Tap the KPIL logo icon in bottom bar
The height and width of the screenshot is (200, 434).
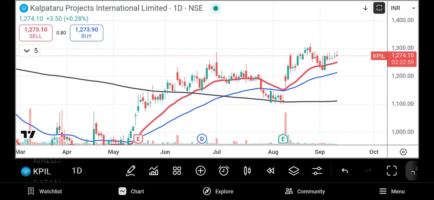tap(25, 171)
